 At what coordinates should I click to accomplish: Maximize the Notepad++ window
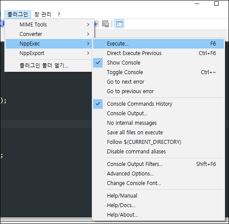coord(216,3)
